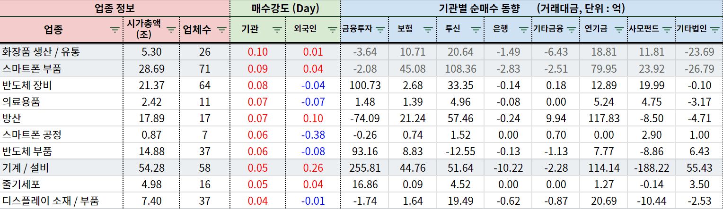The height and width of the screenshot is (209, 723).
Task: Open the 사모펀드 filter dropdown
Action: tap(667, 29)
